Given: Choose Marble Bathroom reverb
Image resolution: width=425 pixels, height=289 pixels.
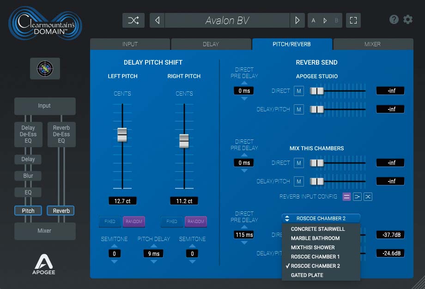Looking at the screenshot, I should [x=321, y=238].
